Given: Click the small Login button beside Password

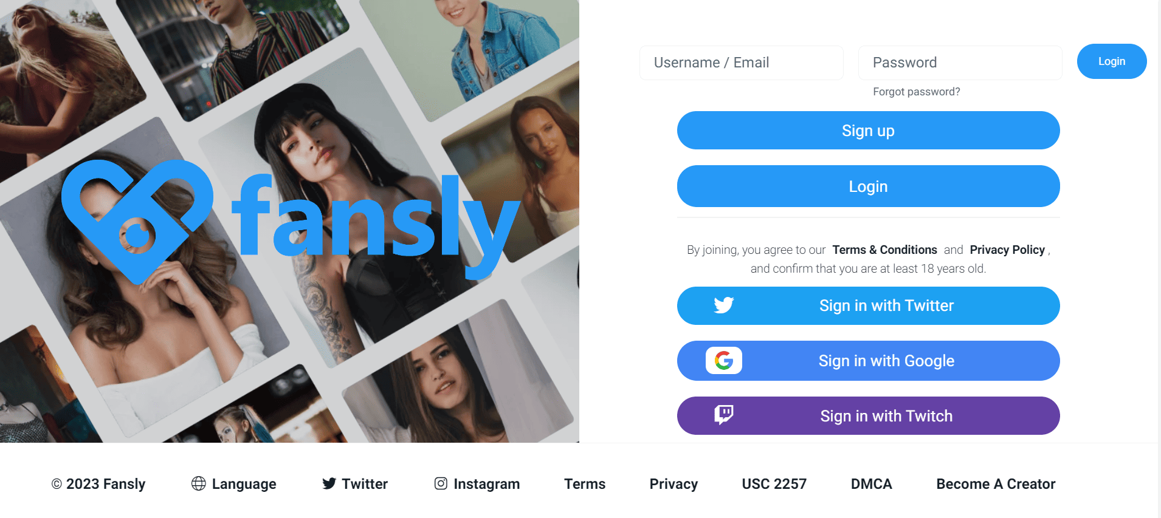Looking at the screenshot, I should pyautogui.click(x=1111, y=61).
